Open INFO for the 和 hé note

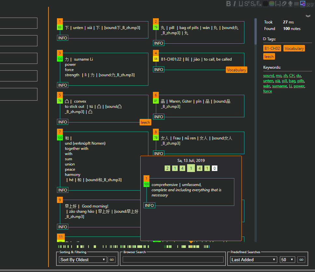(62, 190)
